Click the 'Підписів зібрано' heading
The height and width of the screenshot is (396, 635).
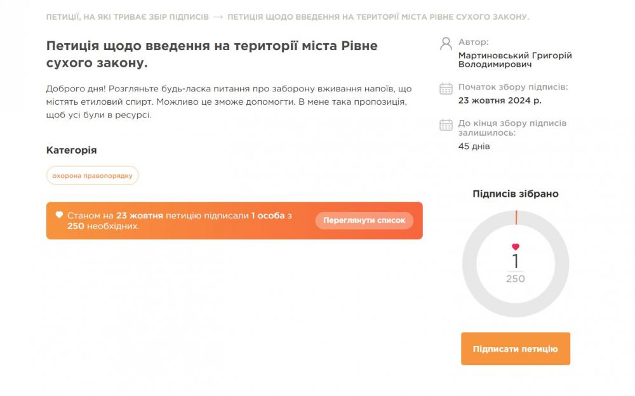pos(516,194)
